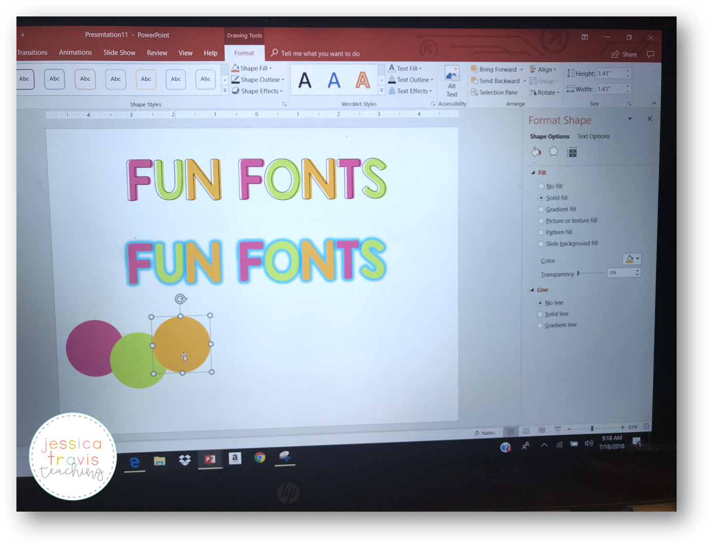Open the Selection Pane
Viewport: 710px width, 545px height.
494,92
